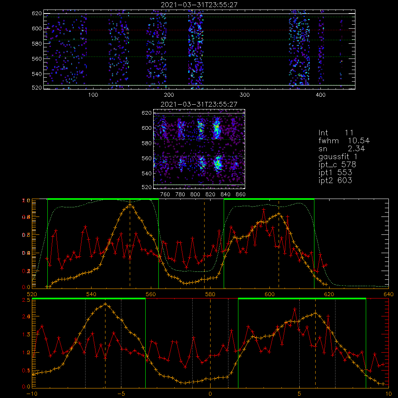This screenshot has height=398, width=398.
Task: Select the 'gaussfit 1' annotation line
Action: [338, 157]
